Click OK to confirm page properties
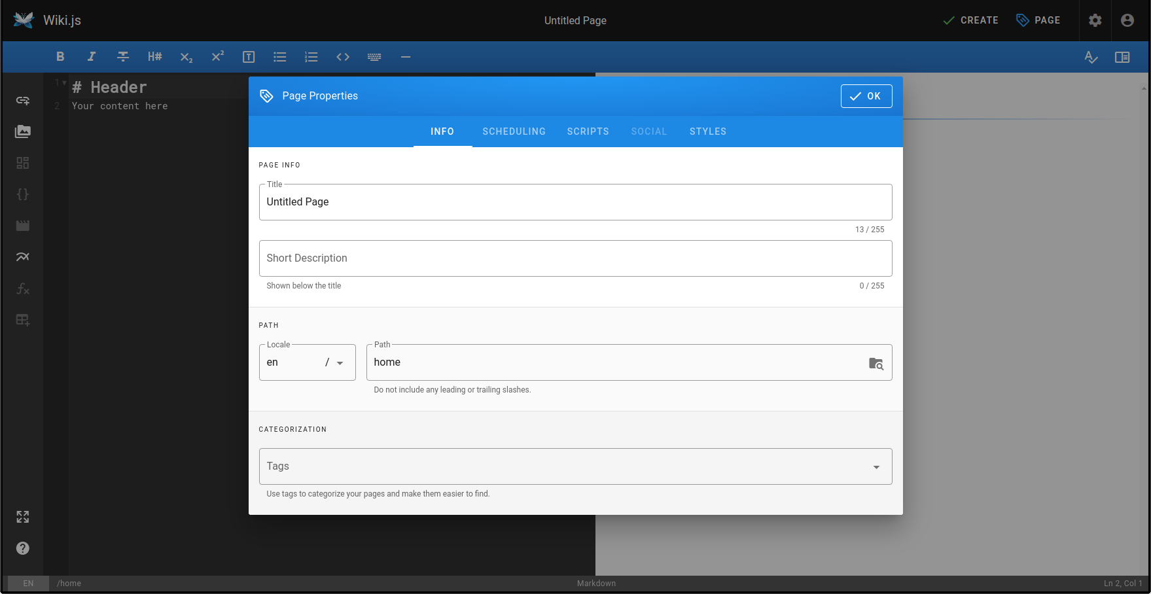The width and height of the screenshot is (1151, 594). pyautogui.click(x=866, y=96)
